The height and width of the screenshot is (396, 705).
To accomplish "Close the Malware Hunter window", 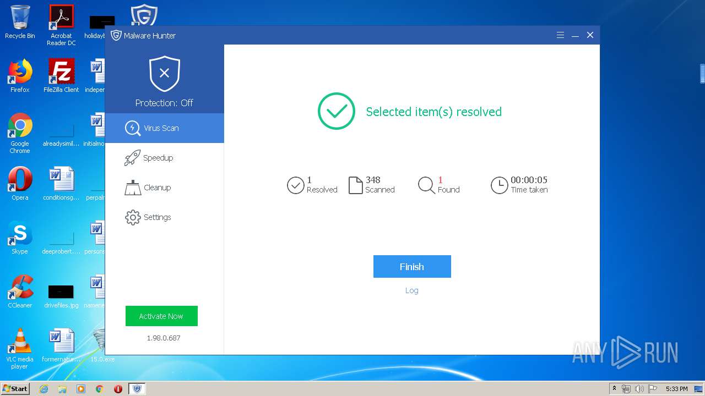I will pos(590,35).
